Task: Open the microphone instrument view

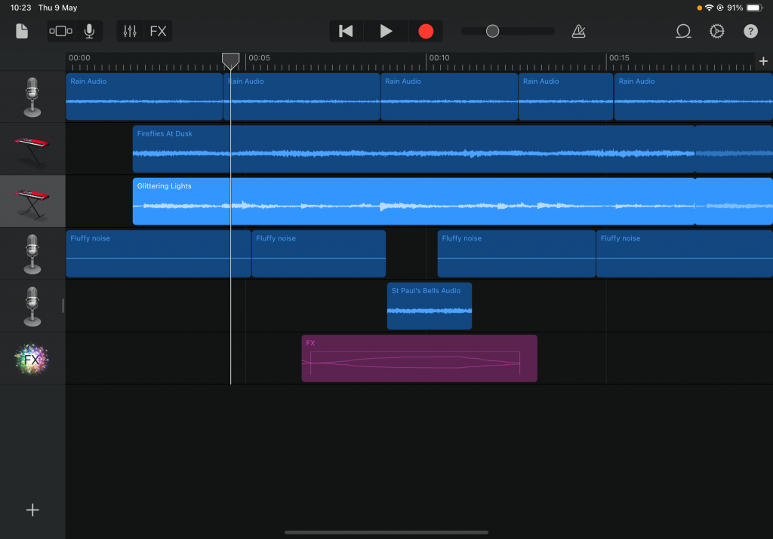Action: [89, 32]
